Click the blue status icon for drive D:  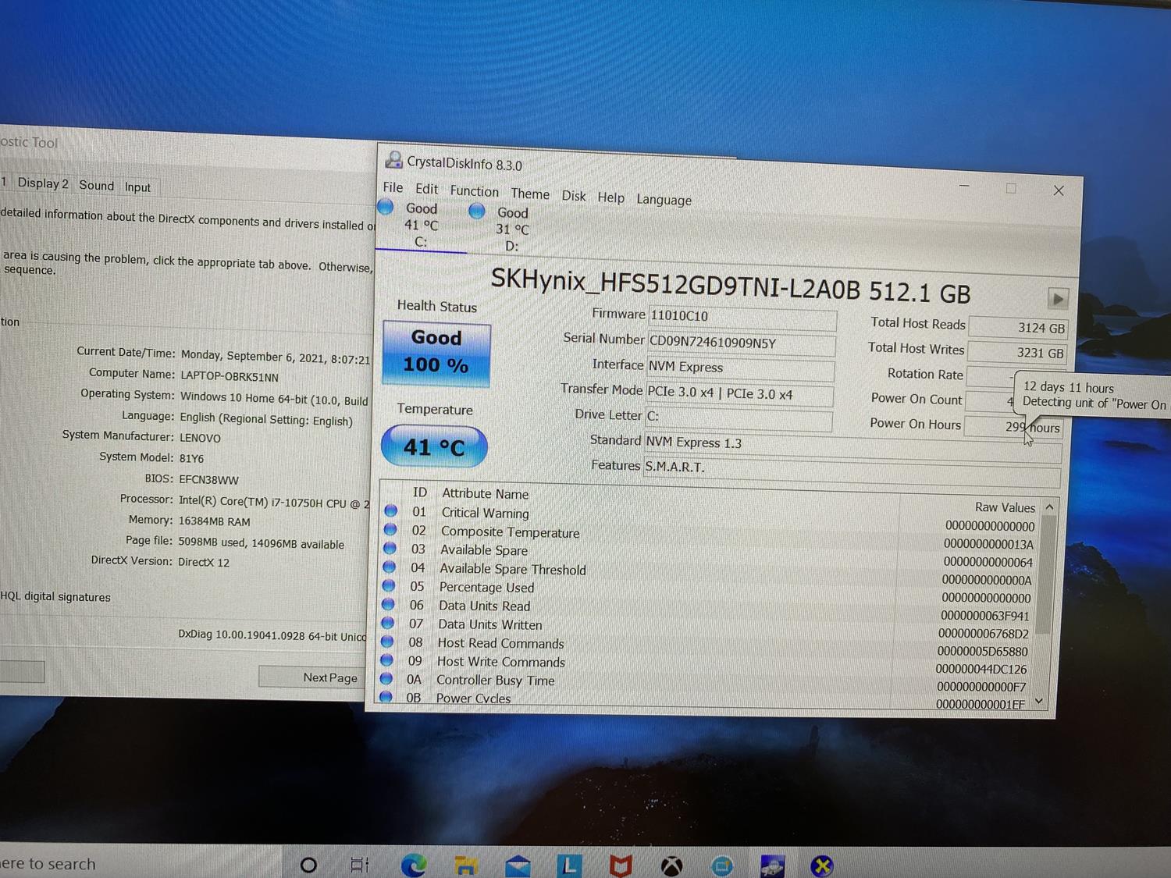click(x=477, y=211)
